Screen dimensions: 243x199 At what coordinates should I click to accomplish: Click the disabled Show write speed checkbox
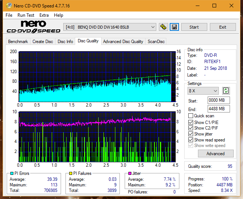[191, 146]
